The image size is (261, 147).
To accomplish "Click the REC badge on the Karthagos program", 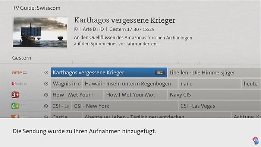I will pos(160,73).
